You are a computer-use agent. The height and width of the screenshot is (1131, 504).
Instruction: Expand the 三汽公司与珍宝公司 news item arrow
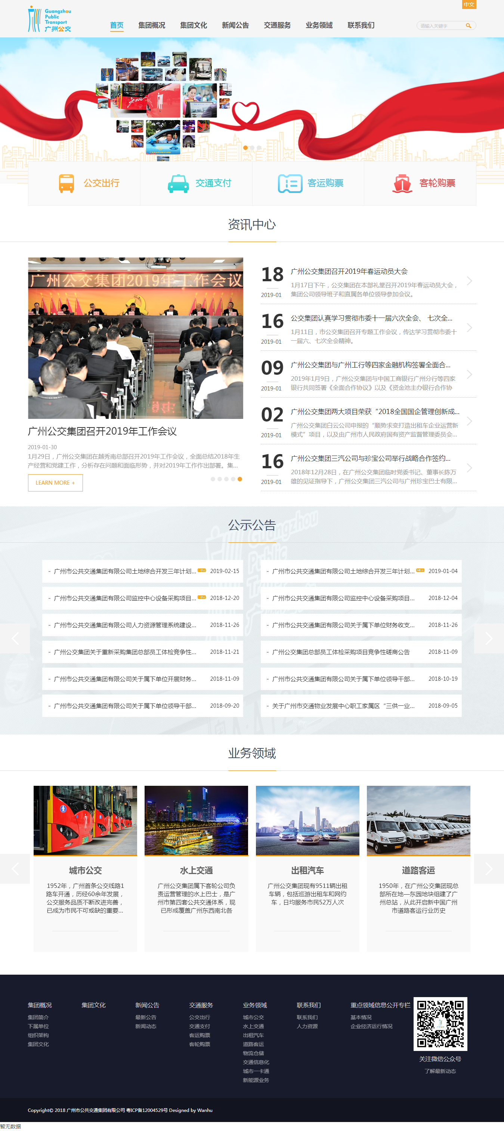click(x=469, y=468)
